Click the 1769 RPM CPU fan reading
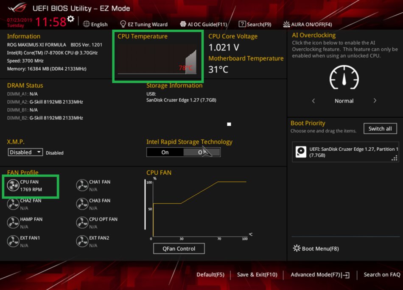 pyautogui.click(x=31, y=190)
